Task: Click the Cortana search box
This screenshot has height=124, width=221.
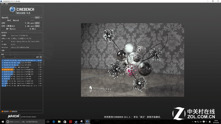Action: (x=25, y=122)
